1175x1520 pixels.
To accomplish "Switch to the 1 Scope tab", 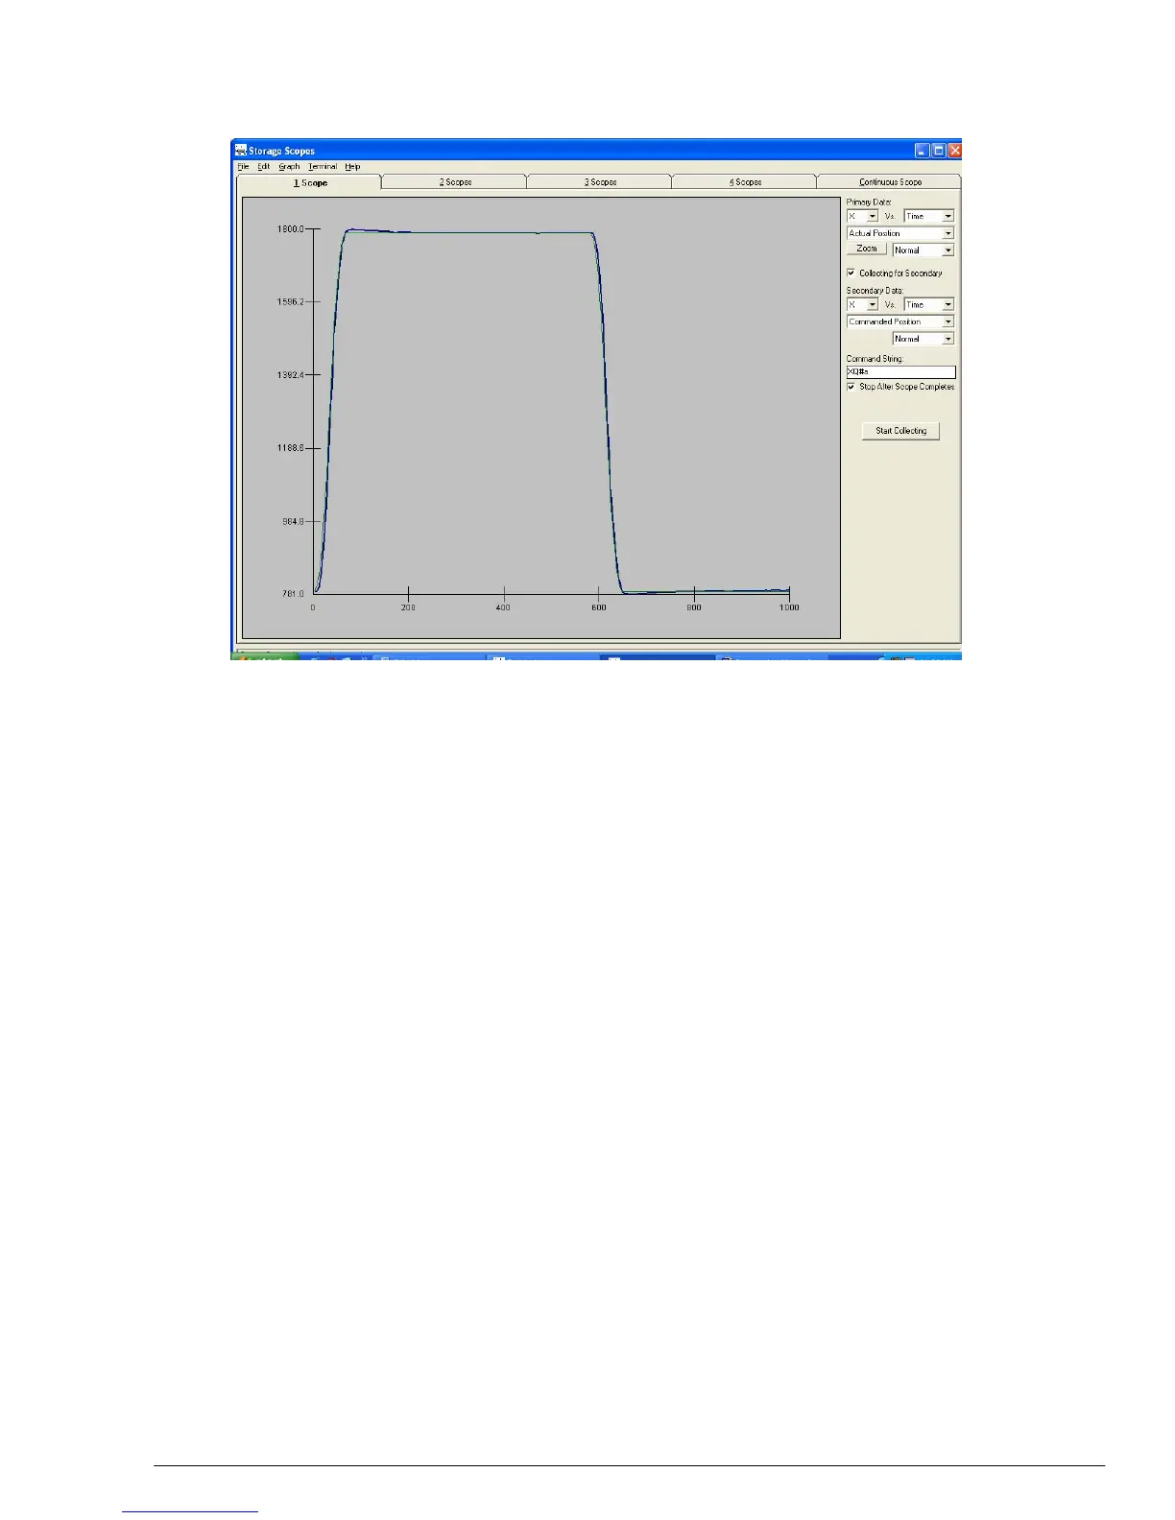I will 309,182.
